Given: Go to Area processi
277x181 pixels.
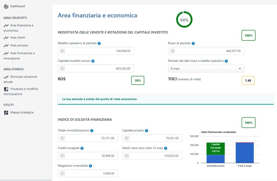Looking at the screenshot, I should (19, 45).
